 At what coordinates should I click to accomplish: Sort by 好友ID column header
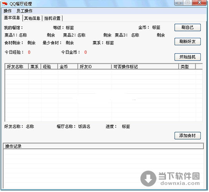(x=94, y=66)
